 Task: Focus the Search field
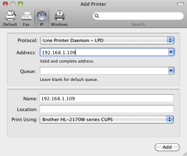pyautogui.click(x=138, y=16)
